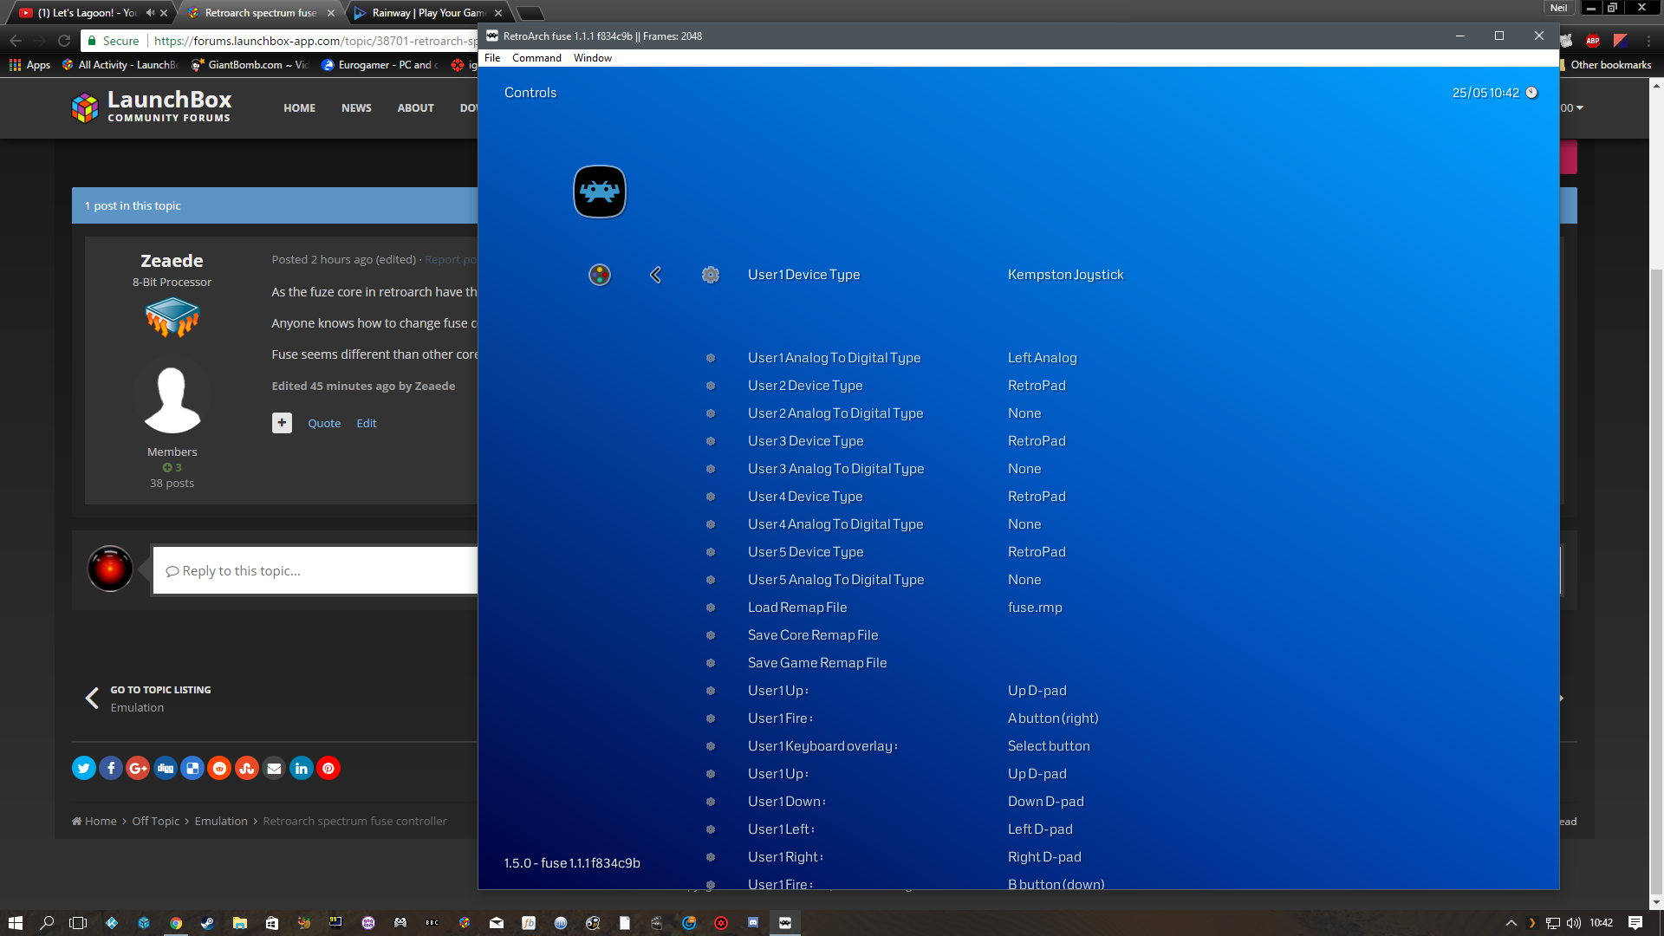This screenshot has height=936, width=1664.
Task: Open File Explorer from the taskbar
Action: tap(239, 923)
